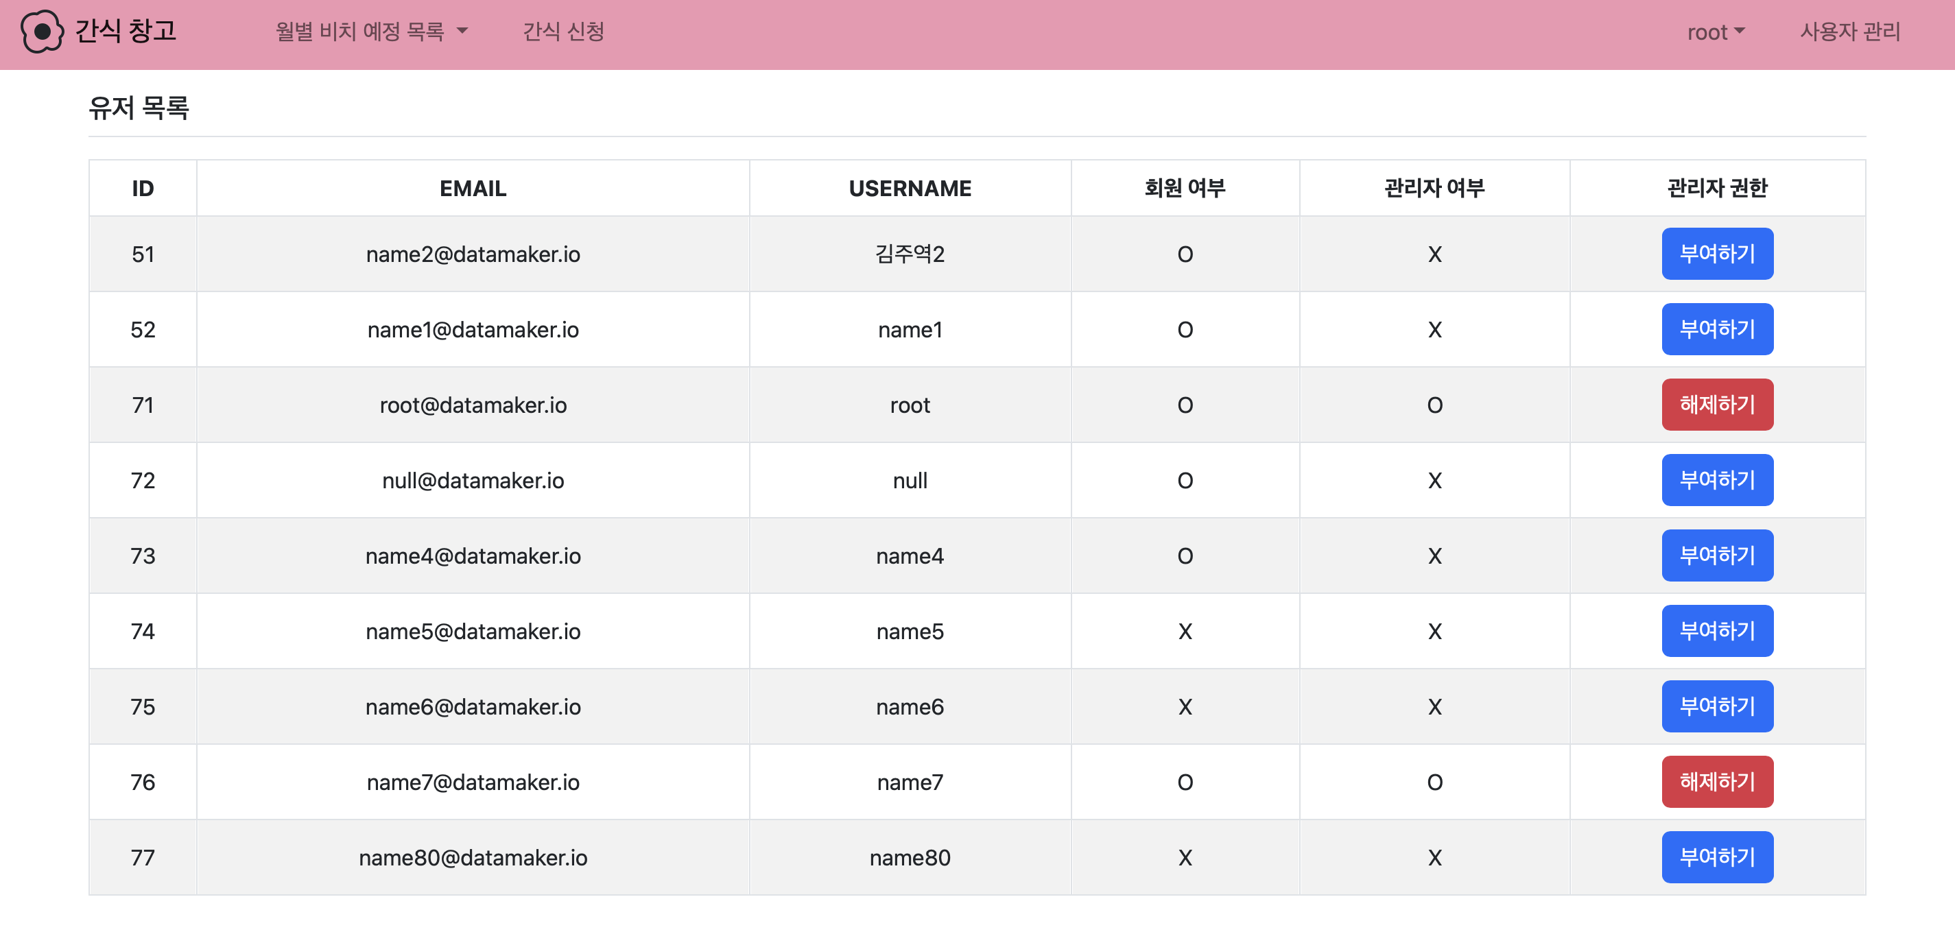Grant admin rights to name4
Viewport: 1955px width, 945px height.
[1717, 556]
